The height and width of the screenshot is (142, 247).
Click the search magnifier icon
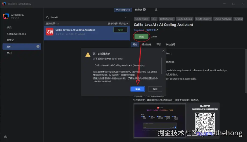pyautogui.click(x=48, y=17)
